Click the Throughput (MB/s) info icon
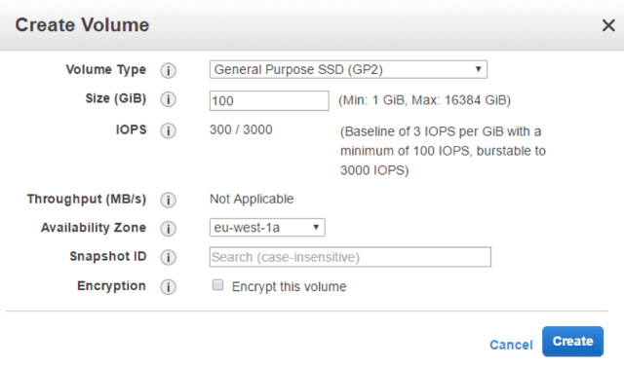 pyautogui.click(x=169, y=200)
